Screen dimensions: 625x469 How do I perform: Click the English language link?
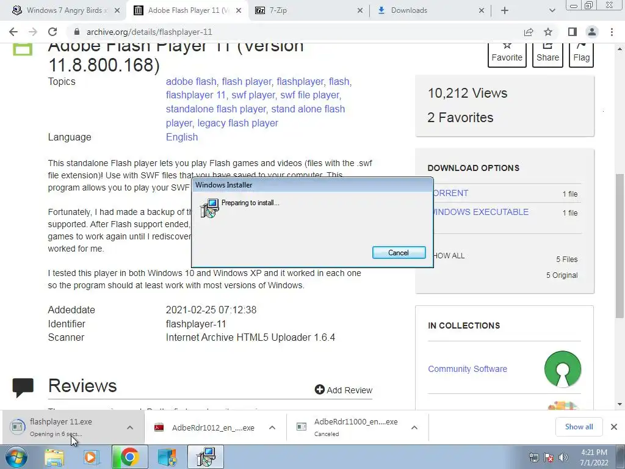pyautogui.click(x=182, y=137)
